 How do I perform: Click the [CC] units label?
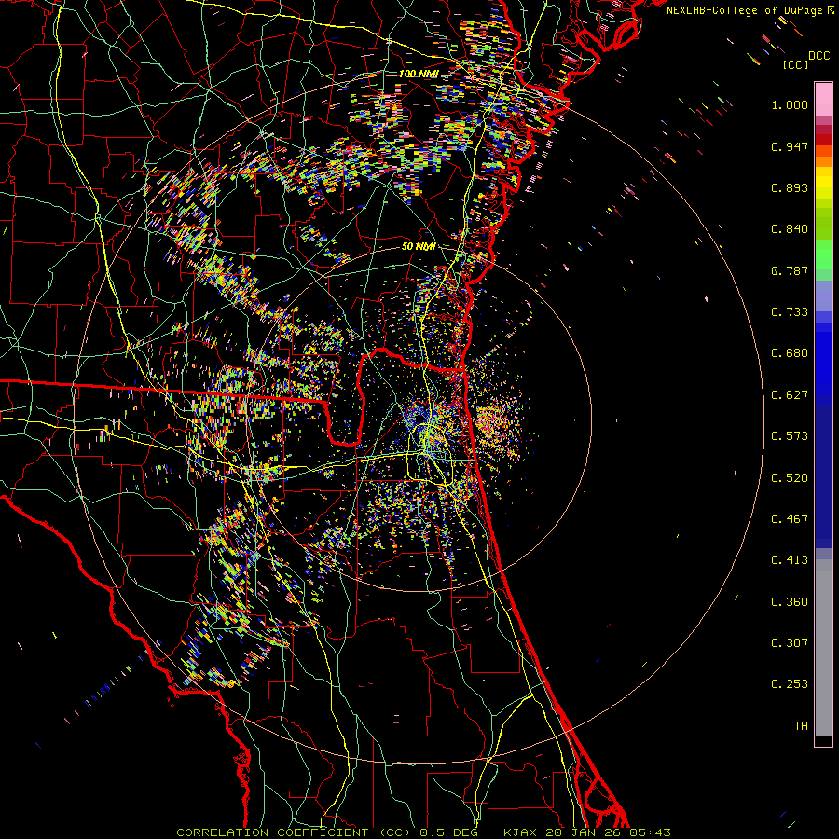[x=795, y=64]
